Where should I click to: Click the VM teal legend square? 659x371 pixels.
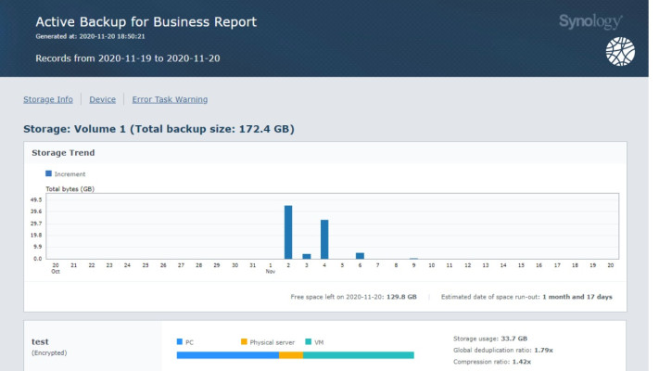(x=309, y=342)
